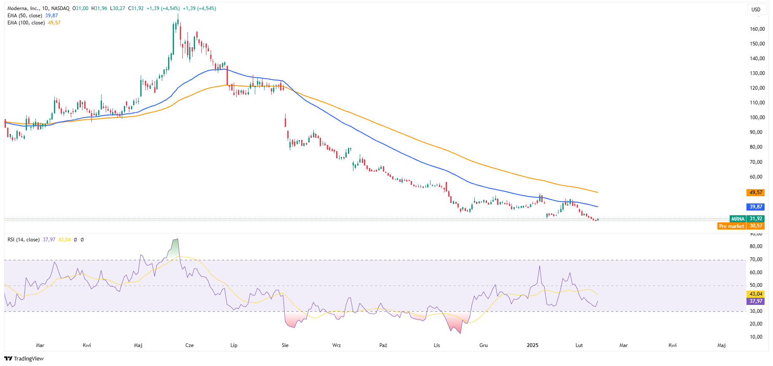The image size is (773, 366).
Task: Click the 60,00 price axis label
Action: point(757,177)
